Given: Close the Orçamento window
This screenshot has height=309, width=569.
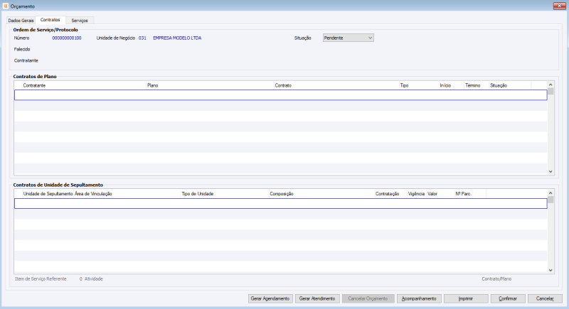Looking at the screenshot, I should click(559, 6).
